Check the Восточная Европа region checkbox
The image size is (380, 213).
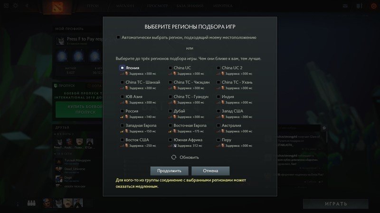171,125
